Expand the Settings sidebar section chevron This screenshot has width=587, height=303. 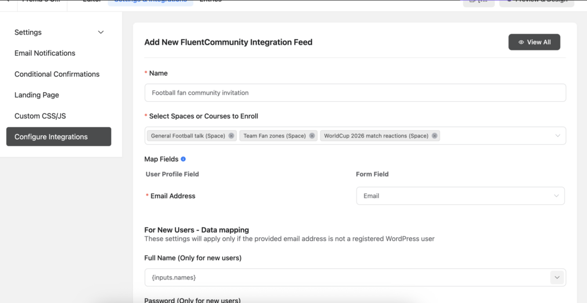click(101, 32)
